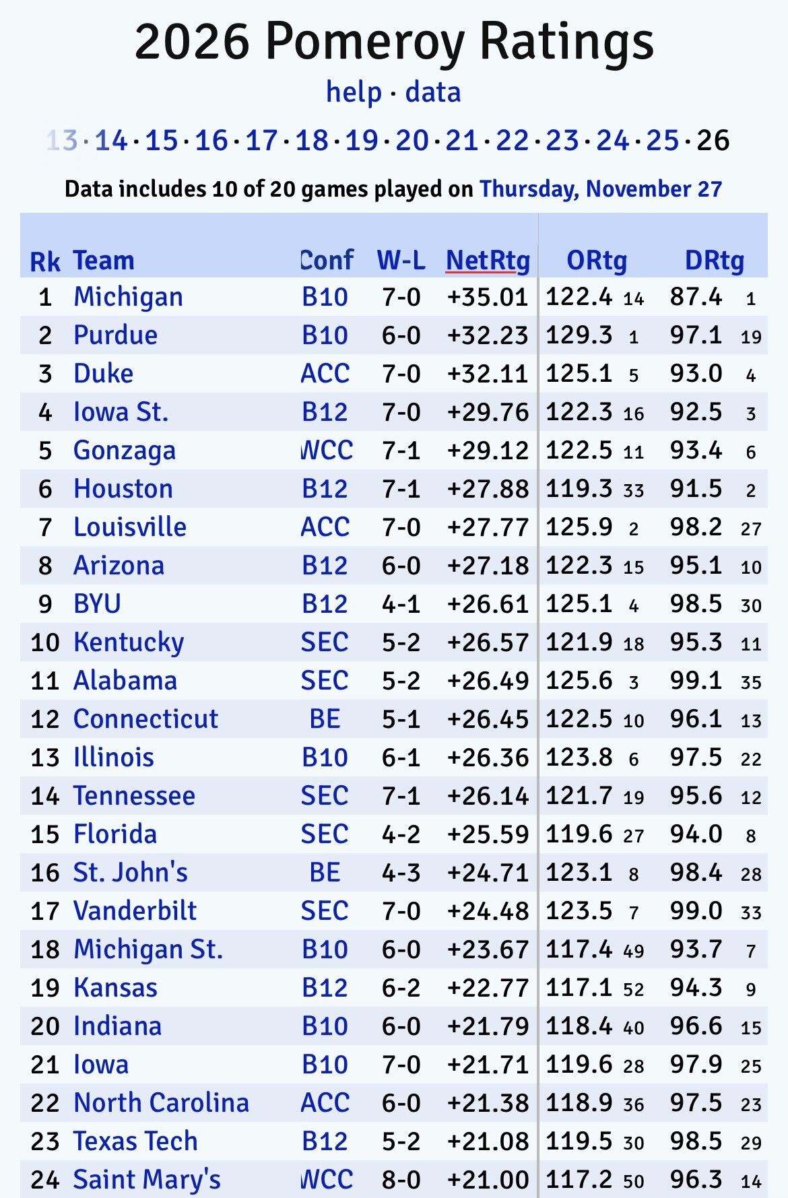Open Duke's ACC conference link
This screenshot has width=788, height=1198.
[x=325, y=374]
